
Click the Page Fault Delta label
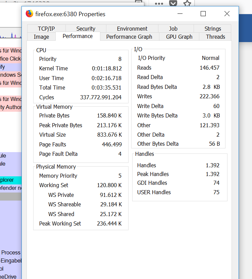tap(58, 154)
